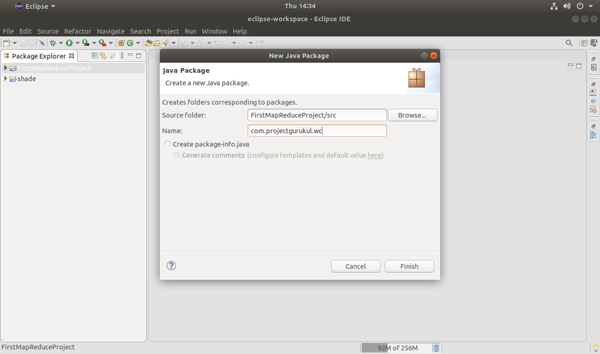This screenshot has width=600, height=354.
Task: Click the network icon in system tray
Action: tap(554, 6)
